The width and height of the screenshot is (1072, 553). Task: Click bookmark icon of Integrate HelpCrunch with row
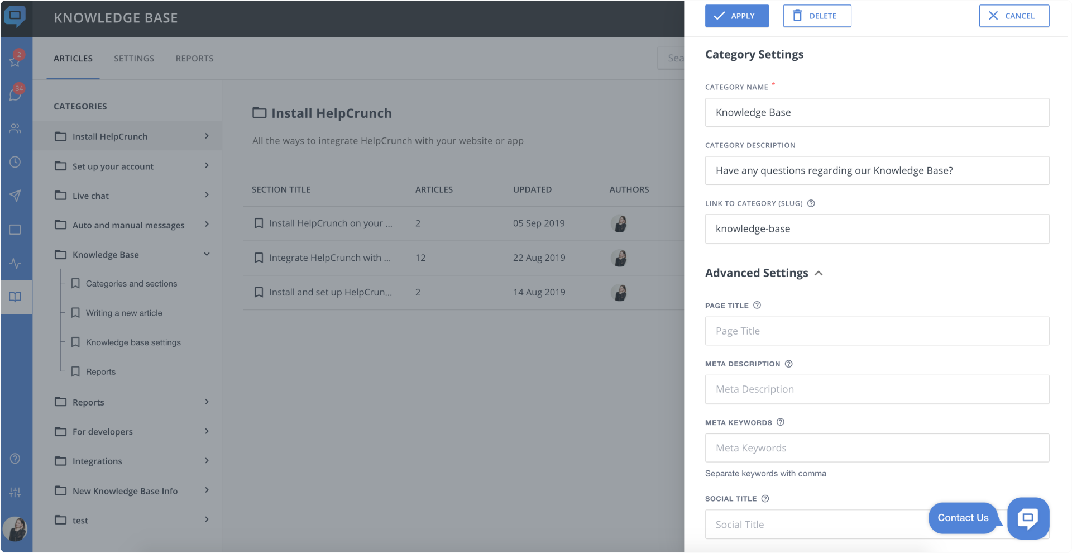pos(259,258)
